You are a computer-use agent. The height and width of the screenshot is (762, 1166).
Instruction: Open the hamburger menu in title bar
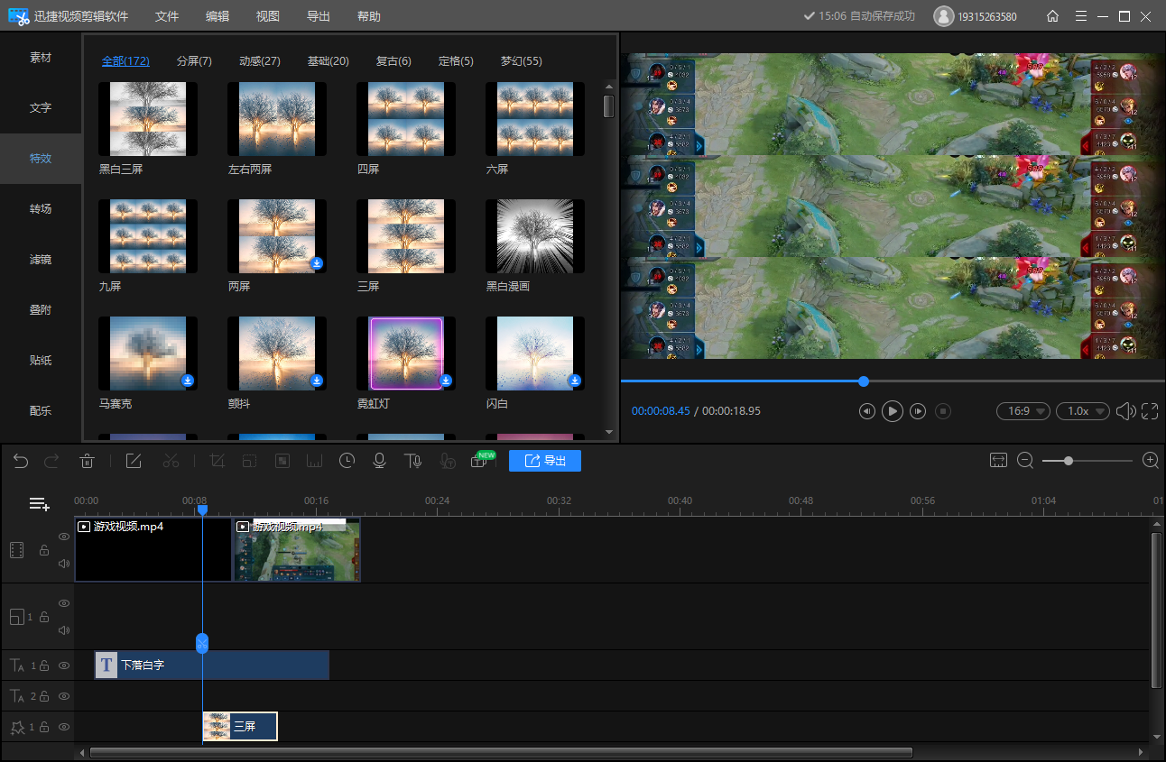point(1081,16)
